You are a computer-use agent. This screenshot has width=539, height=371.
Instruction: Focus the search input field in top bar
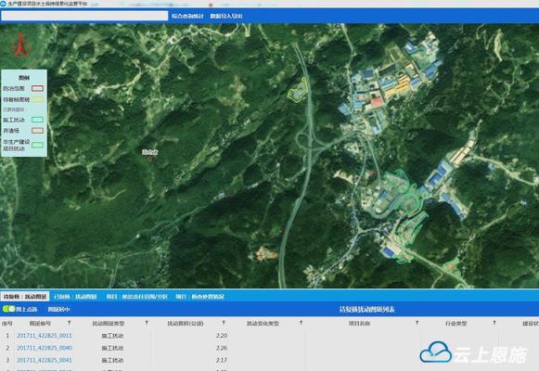84,16
